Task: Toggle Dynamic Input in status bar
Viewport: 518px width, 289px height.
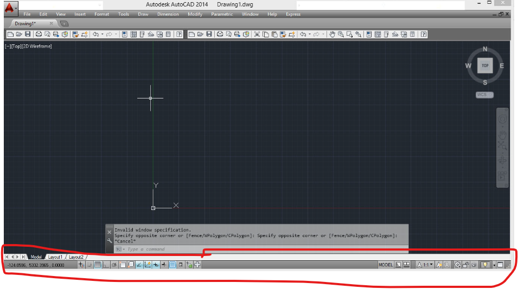Action: (156, 265)
